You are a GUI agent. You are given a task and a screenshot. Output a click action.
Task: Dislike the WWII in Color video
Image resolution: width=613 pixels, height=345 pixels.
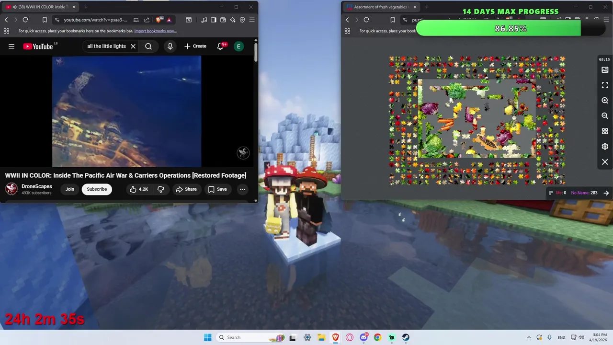tap(161, 189)
